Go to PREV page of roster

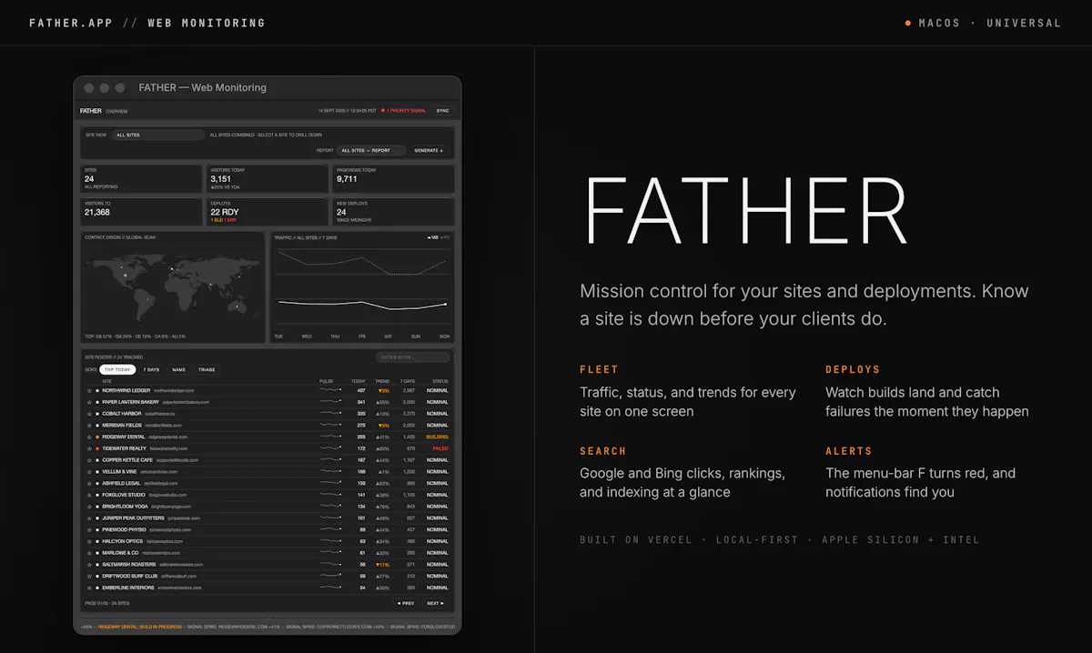[405, 603]
